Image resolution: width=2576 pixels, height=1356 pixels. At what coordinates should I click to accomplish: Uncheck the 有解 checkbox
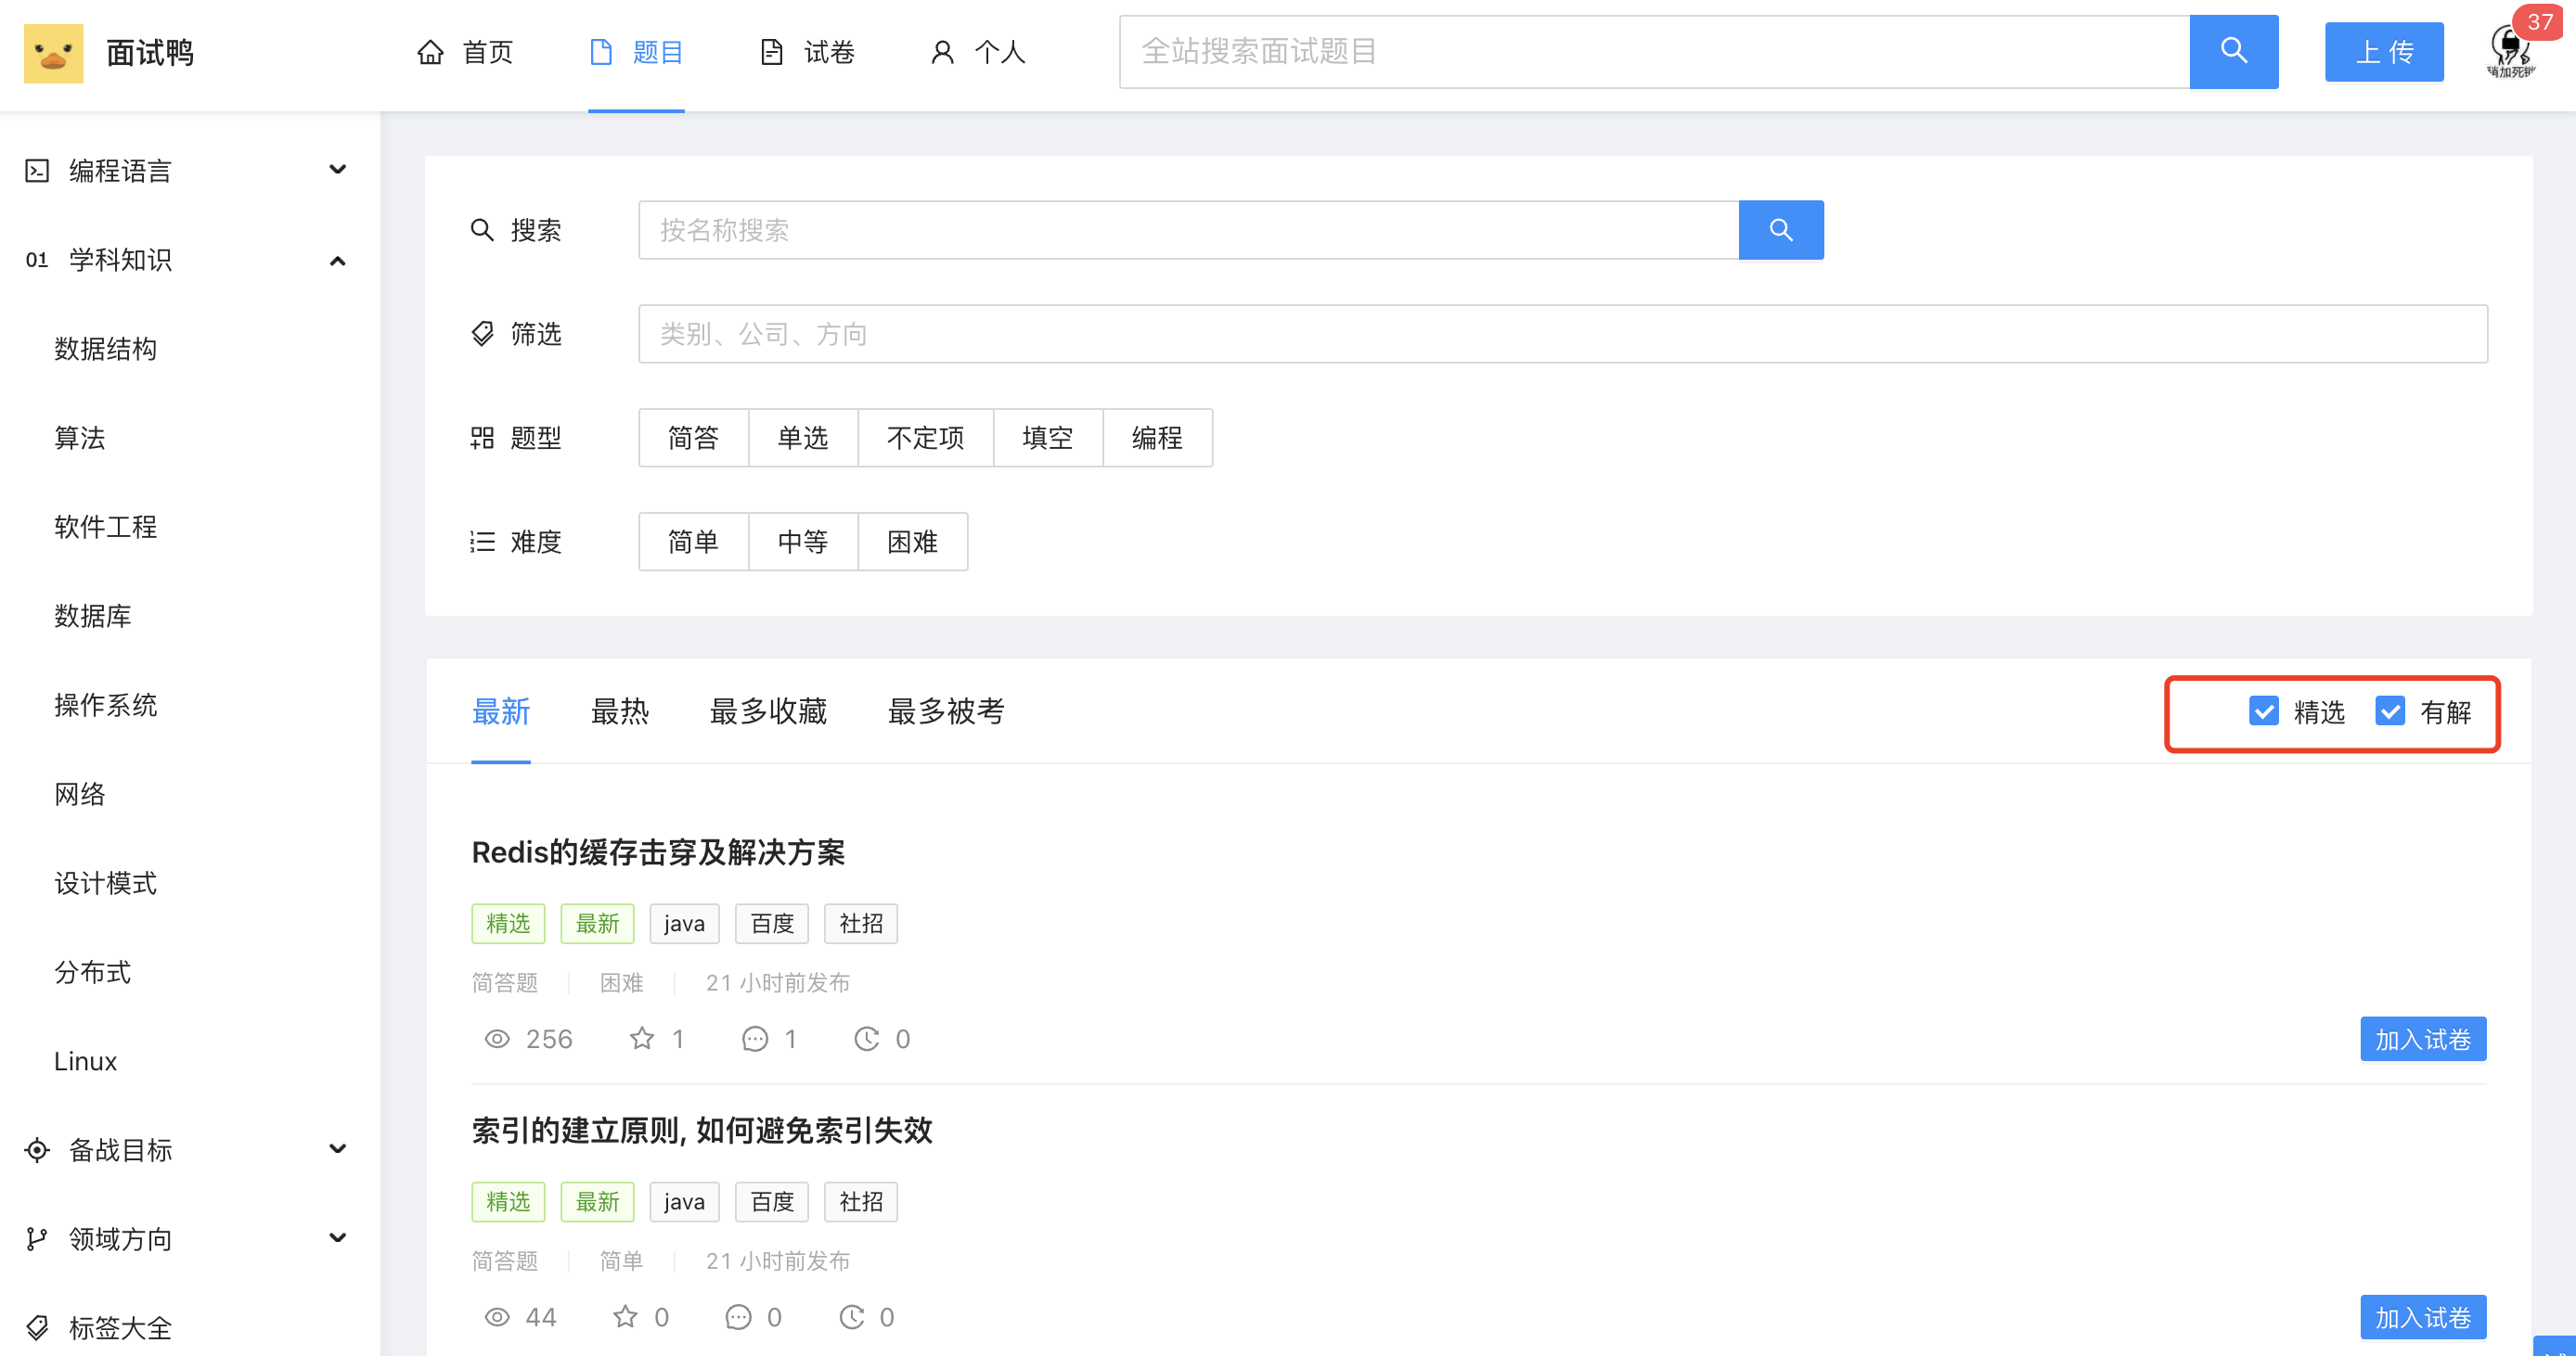2389,710
